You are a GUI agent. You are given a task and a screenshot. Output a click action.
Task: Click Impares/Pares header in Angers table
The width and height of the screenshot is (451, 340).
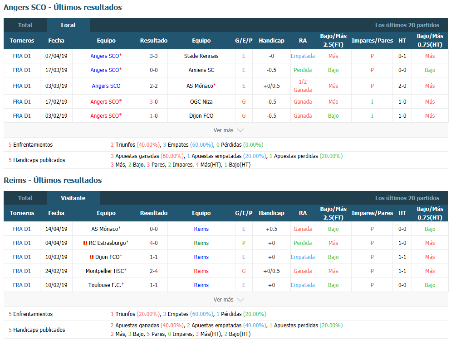[x=372, y=40]
